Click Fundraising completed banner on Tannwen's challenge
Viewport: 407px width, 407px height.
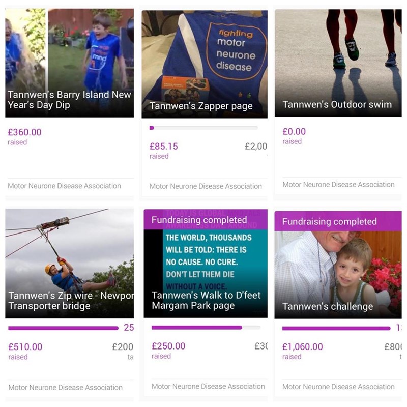(338, 221)
